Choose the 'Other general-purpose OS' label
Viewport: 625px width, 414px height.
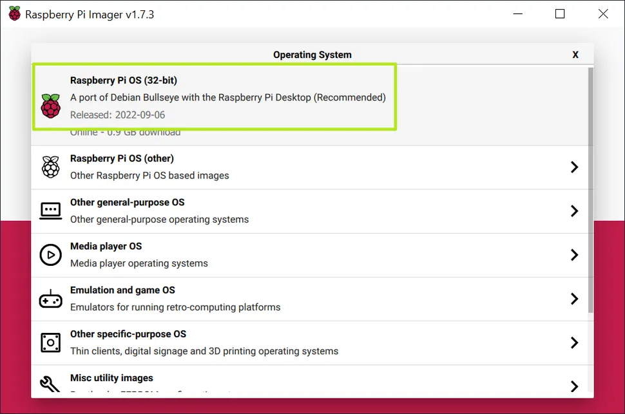(127, 202)
